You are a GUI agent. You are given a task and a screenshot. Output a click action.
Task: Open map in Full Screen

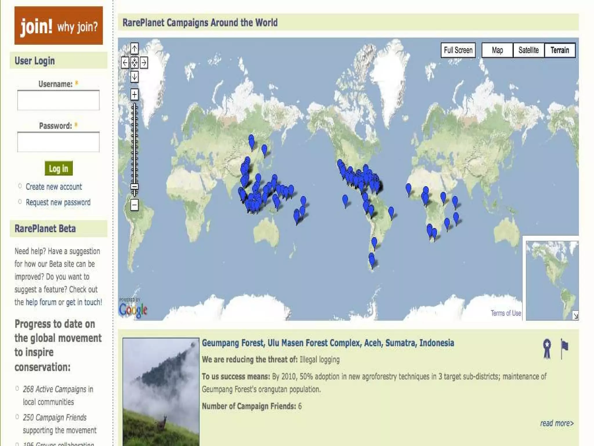(458, 50)
